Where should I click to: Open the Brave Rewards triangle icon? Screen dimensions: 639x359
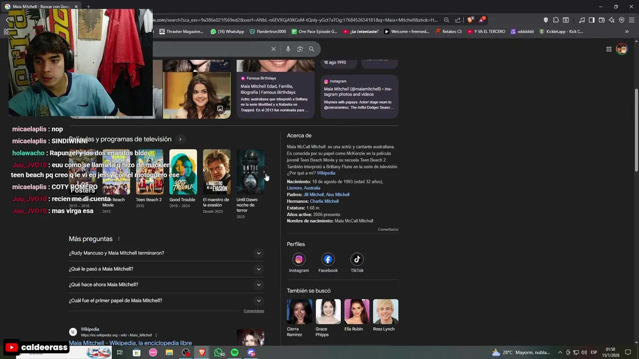[x=481, y=20]
